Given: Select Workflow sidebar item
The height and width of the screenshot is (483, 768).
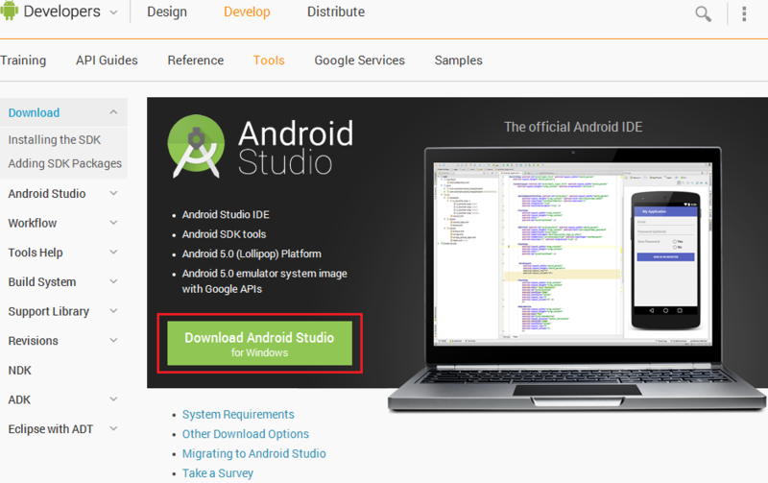Looking at the screenshot, I should (x=33, y=223).
